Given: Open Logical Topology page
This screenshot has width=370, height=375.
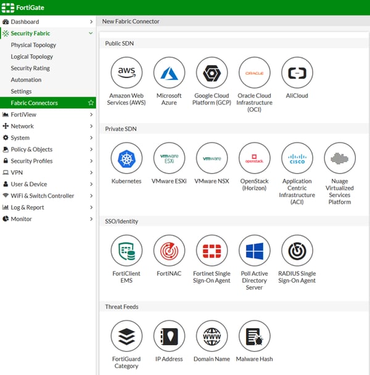Looking at the screenshot, I should [x=32, y=57].
